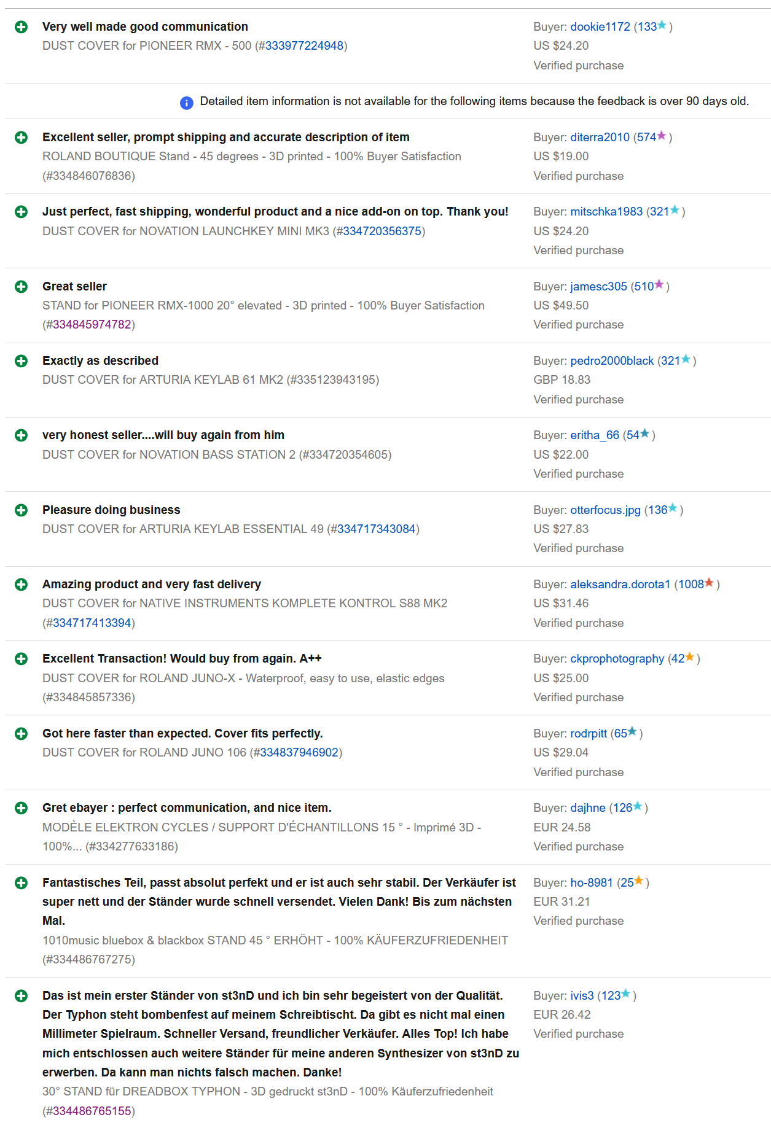This screenshot has height=1128, width=771.
Task: Open buyer ho-8981's profile
Action: [592, 883]
